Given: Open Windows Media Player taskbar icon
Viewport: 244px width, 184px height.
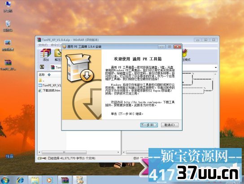Looking at the screenshot, I should coord(49,180).
